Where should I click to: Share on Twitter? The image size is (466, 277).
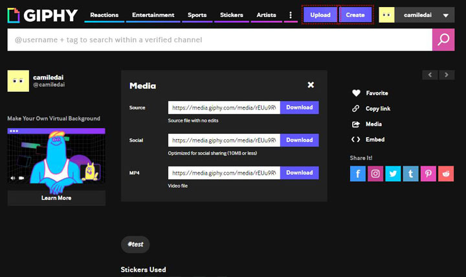coord(393,173)
